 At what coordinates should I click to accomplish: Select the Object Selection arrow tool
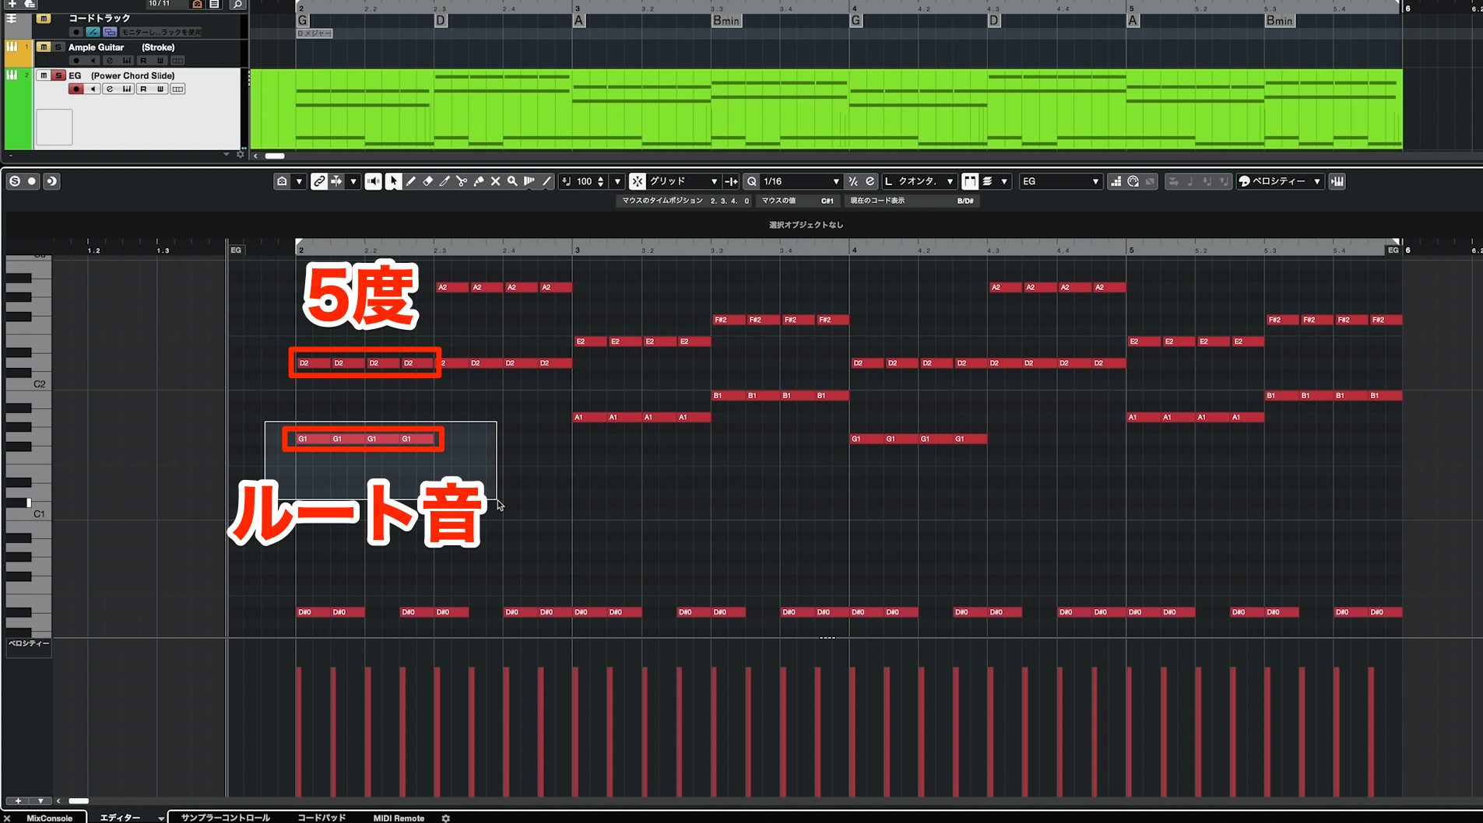(x=394, y=181)
